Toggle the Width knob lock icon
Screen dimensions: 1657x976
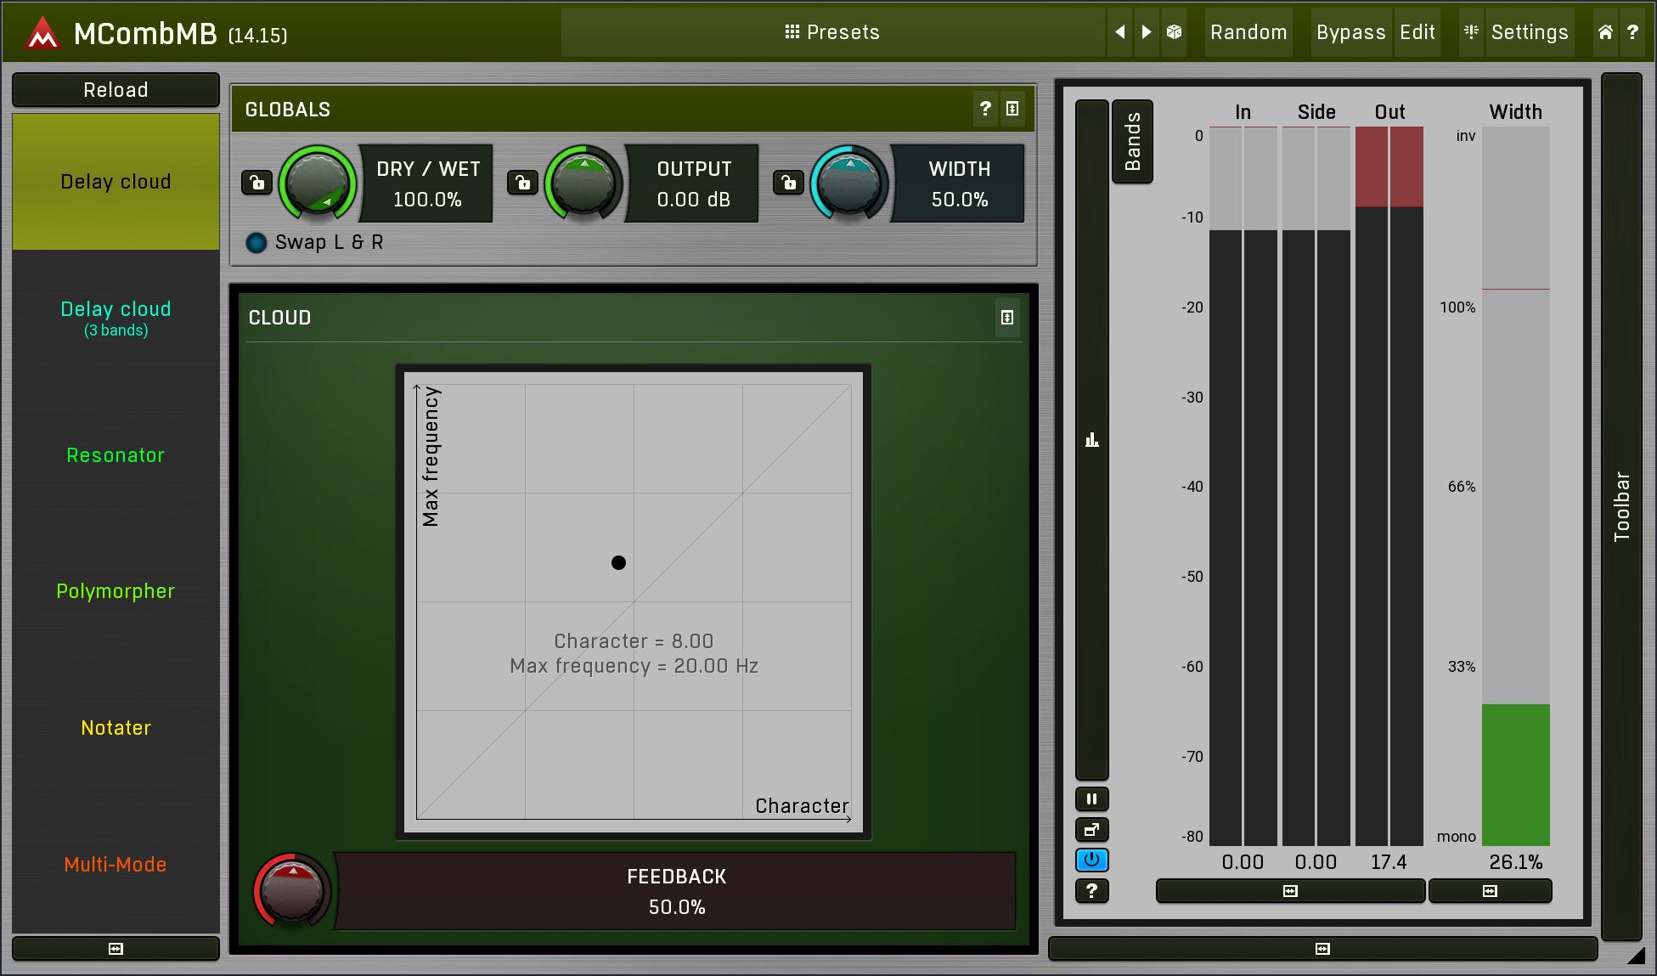788,183
